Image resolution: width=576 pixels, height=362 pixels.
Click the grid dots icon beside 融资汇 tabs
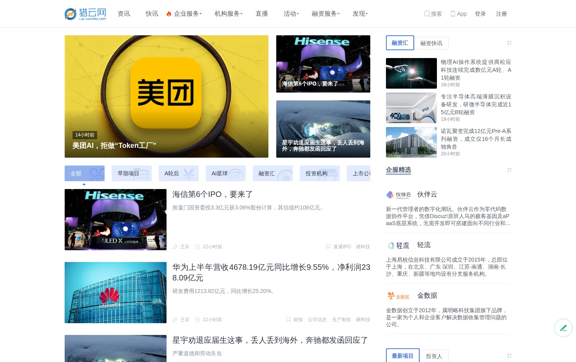pos(509,43)
